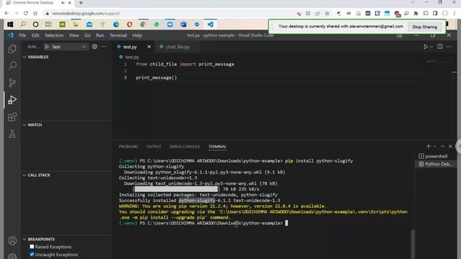Close the terminal panel

450,146
